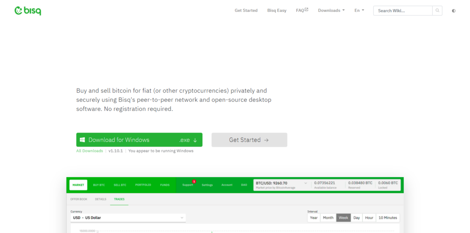Toggle dark mode contrast icon
Viewport: 470px width, 233px height.
[x=453, y=11]
